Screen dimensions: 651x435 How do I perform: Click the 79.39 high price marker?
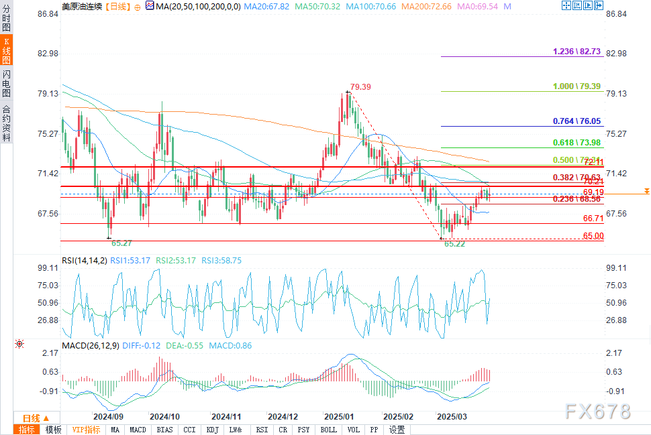point(360,87)
